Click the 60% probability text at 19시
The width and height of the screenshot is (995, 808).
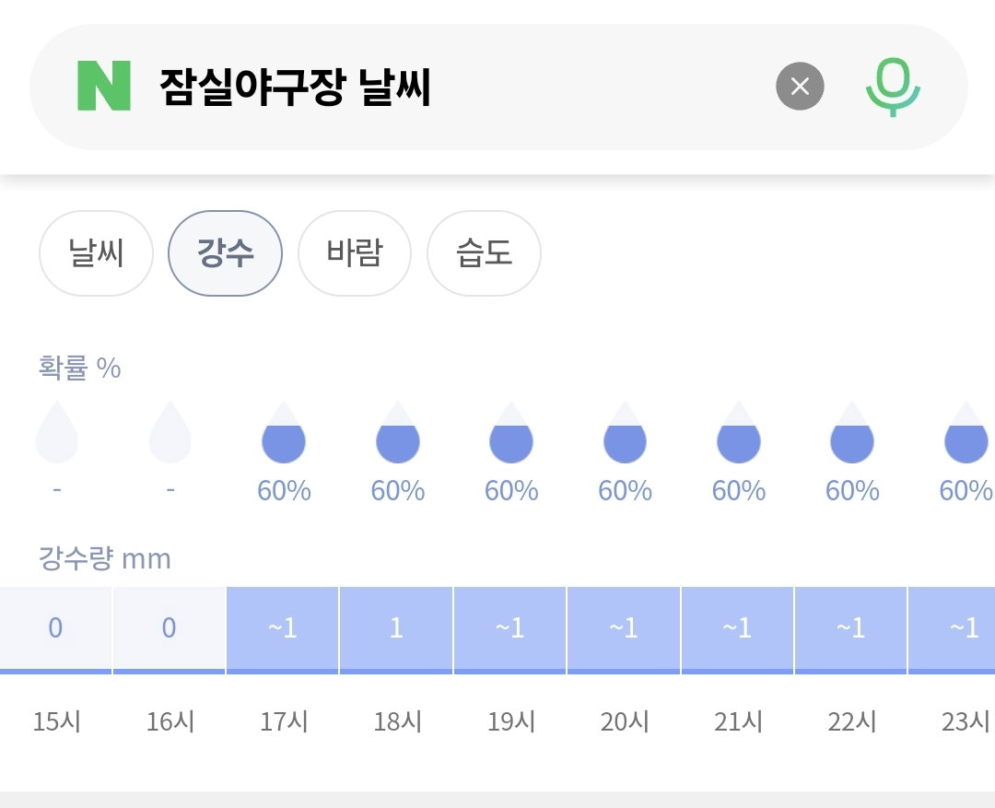pyautogui.click(x=510, y=491)
